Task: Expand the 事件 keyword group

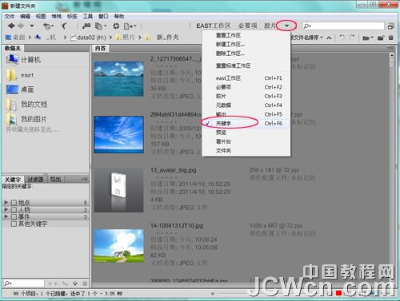Action: (6, 216)
